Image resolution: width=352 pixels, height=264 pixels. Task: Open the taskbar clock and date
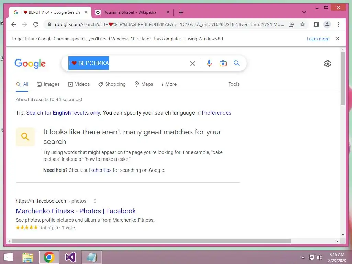(x=337, y=257)
